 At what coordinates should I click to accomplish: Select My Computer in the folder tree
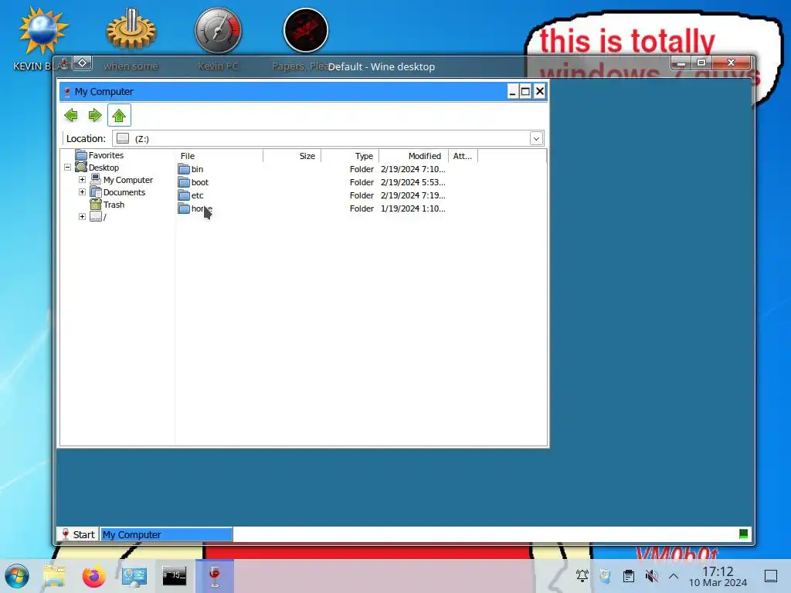point(128,180)
